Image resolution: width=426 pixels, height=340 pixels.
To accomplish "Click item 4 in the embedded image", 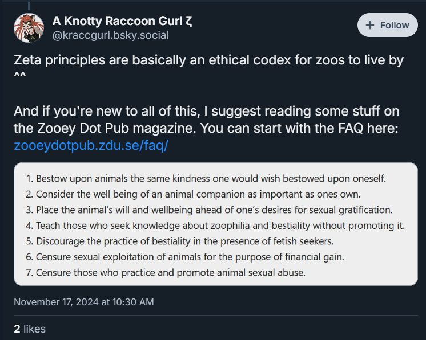I will point(214,225).
